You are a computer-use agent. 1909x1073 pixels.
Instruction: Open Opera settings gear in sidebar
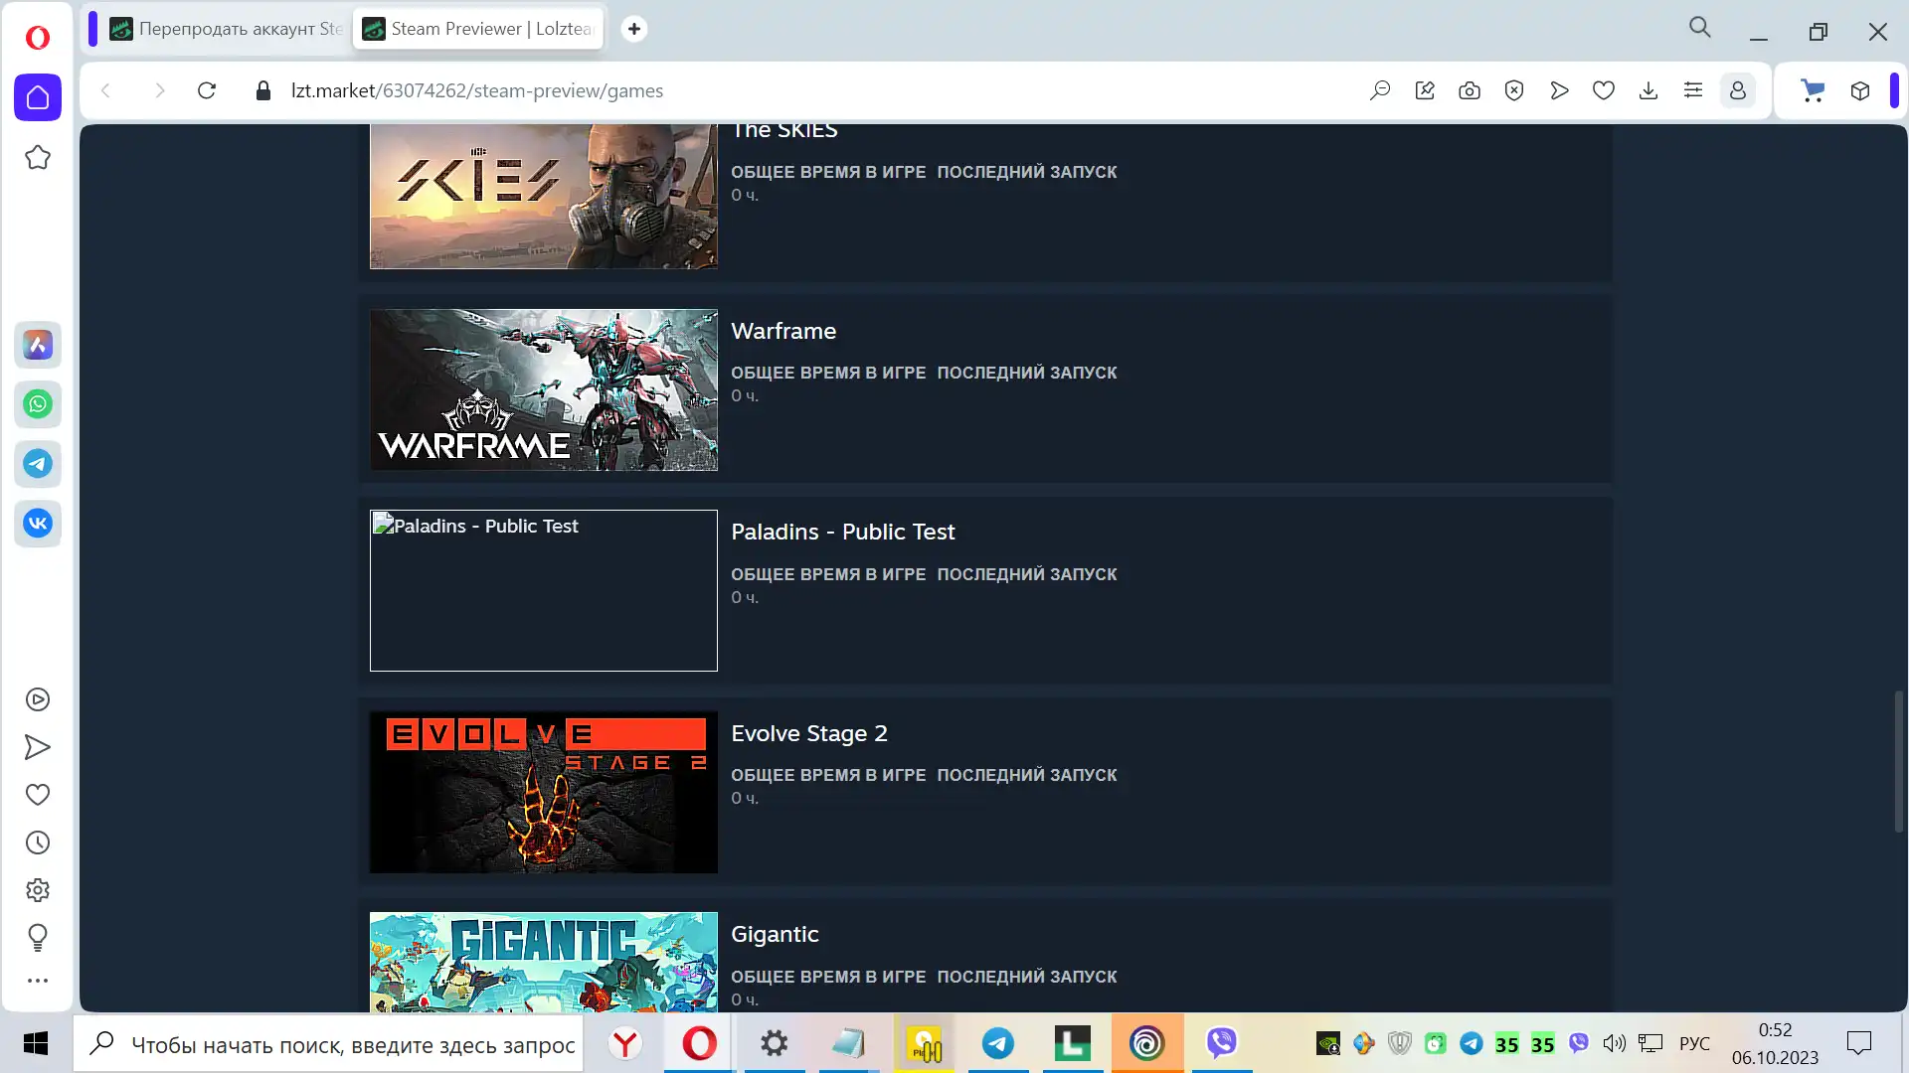coord(38,890)
